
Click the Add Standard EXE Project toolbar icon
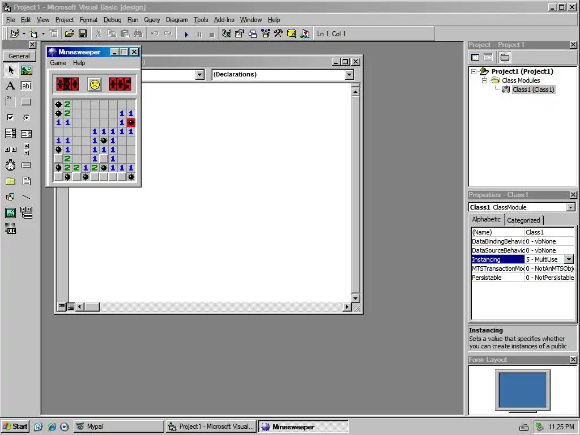click(x=15, y=33)
